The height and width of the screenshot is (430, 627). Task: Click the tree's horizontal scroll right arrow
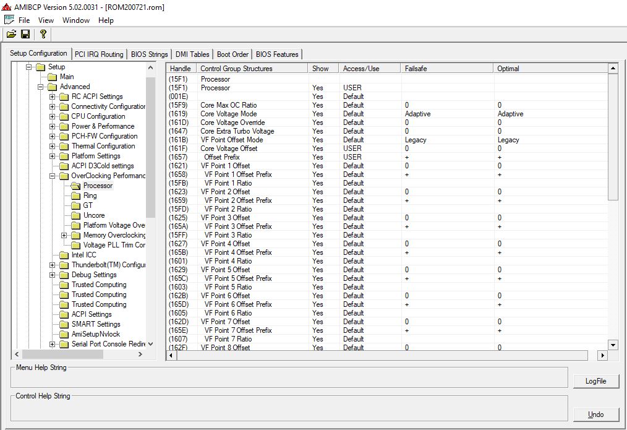click(x=140, y=354)
